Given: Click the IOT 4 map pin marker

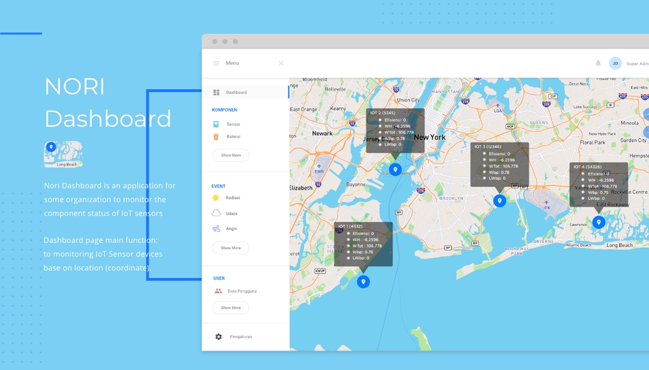Looking at the screenshot, I should 598,222.
